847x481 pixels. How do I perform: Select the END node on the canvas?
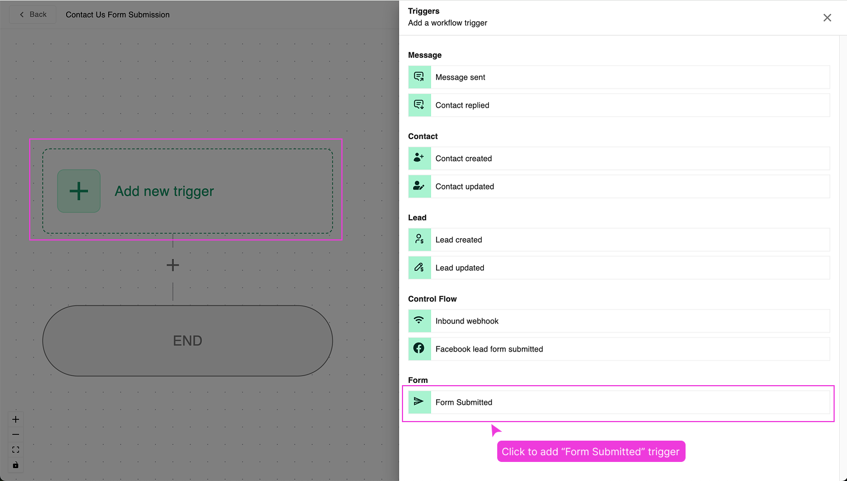tap(187, 340)
